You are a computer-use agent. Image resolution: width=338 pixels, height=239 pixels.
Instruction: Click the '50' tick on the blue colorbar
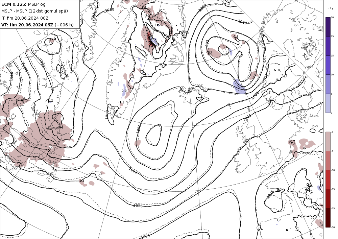coord(332,18)
